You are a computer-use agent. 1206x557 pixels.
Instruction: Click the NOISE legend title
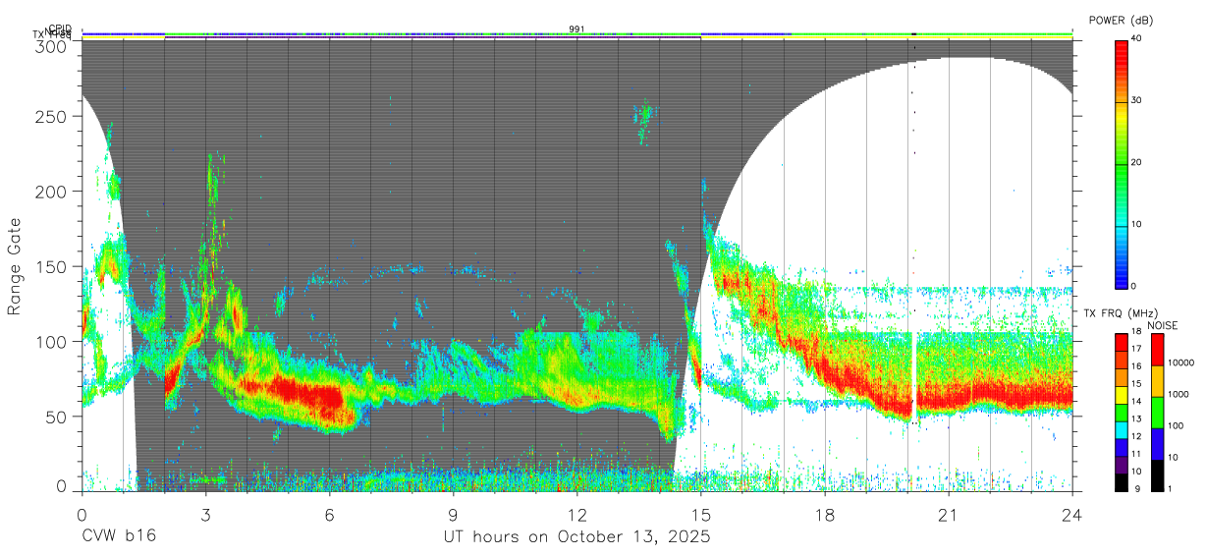coord(1163,325)
